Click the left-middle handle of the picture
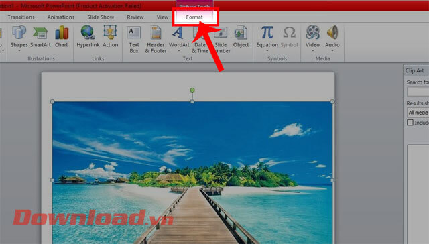Screen dimensions: 429x244 [52, 180]
